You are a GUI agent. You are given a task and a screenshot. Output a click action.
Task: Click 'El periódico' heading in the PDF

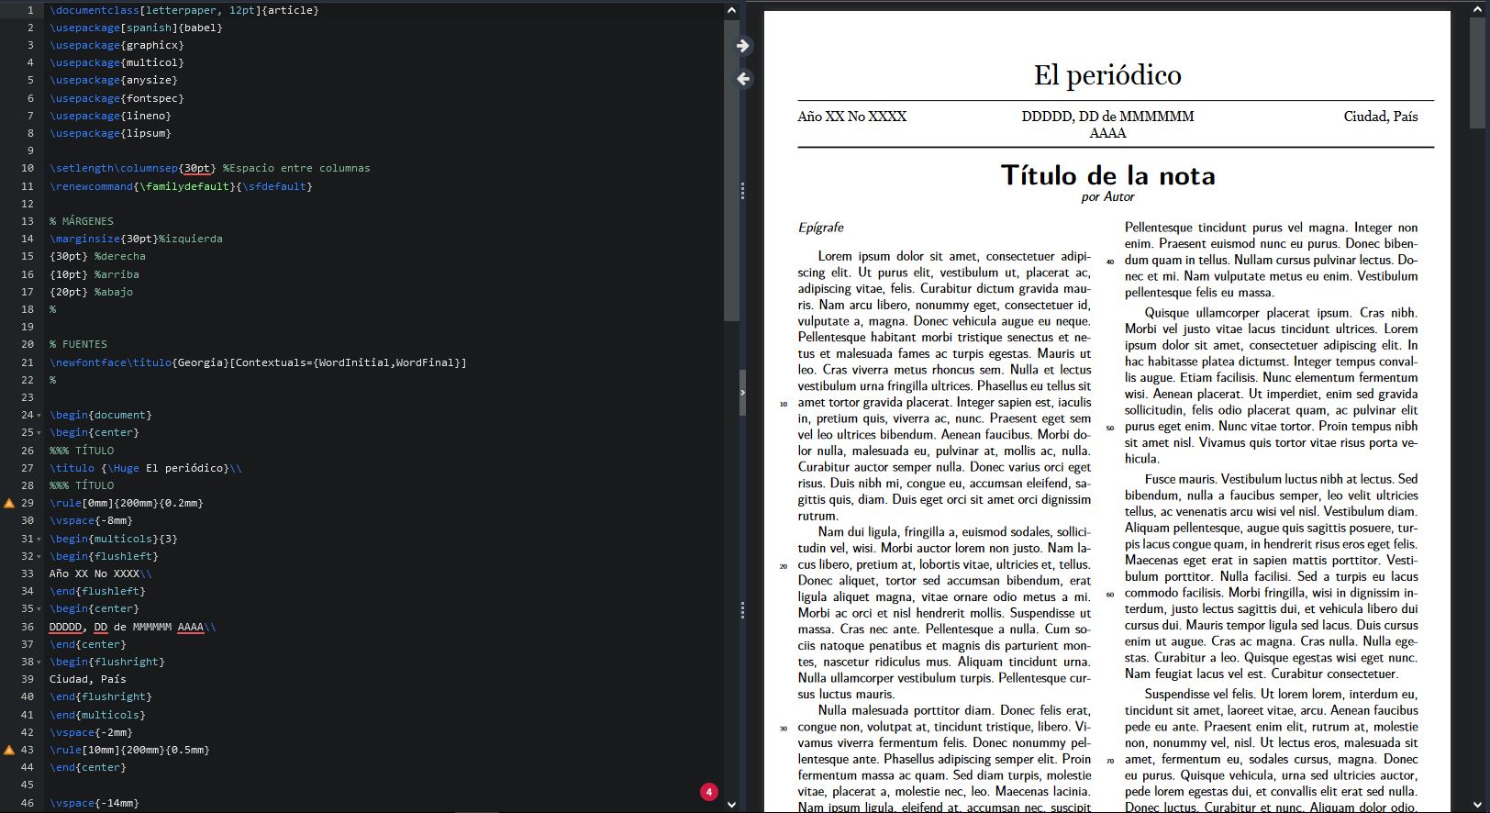1107,75
